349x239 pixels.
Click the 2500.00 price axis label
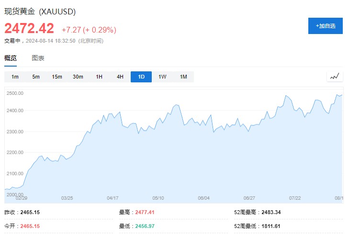tap(15, 93)
